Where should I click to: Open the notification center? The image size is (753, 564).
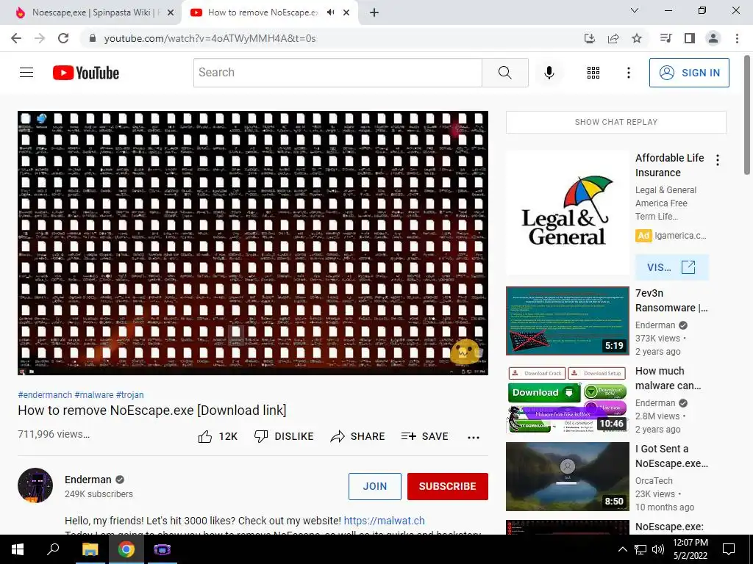[x=729, y=549]
